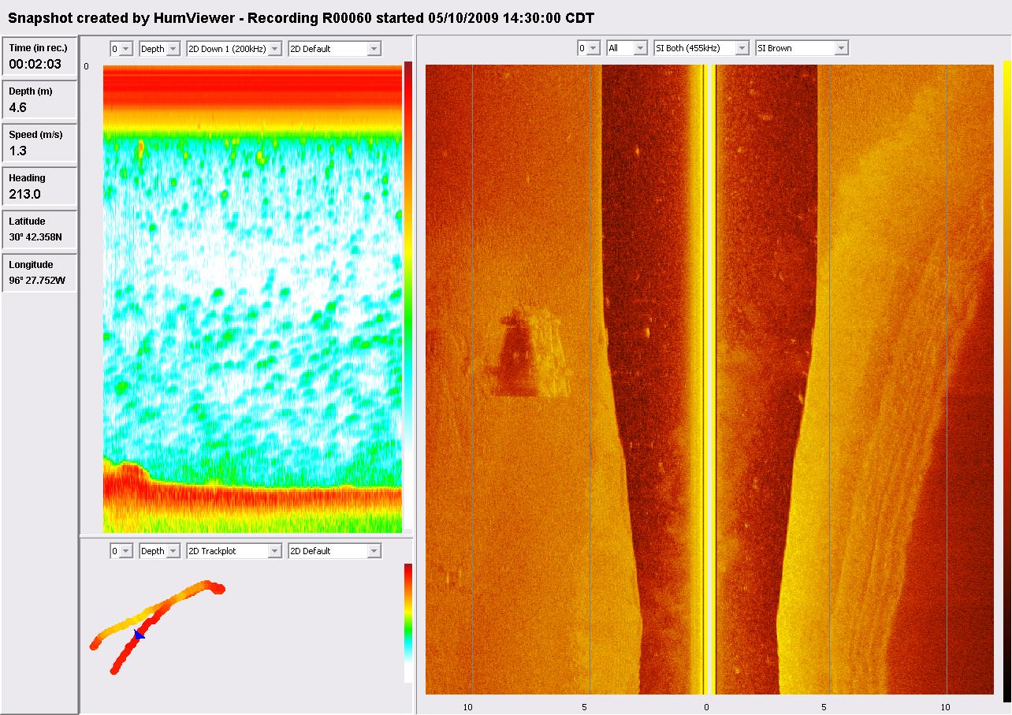Click the brown color scale bar beside the side imaging view
This screenshot has width=1012, height=715.
point(1006,378)
